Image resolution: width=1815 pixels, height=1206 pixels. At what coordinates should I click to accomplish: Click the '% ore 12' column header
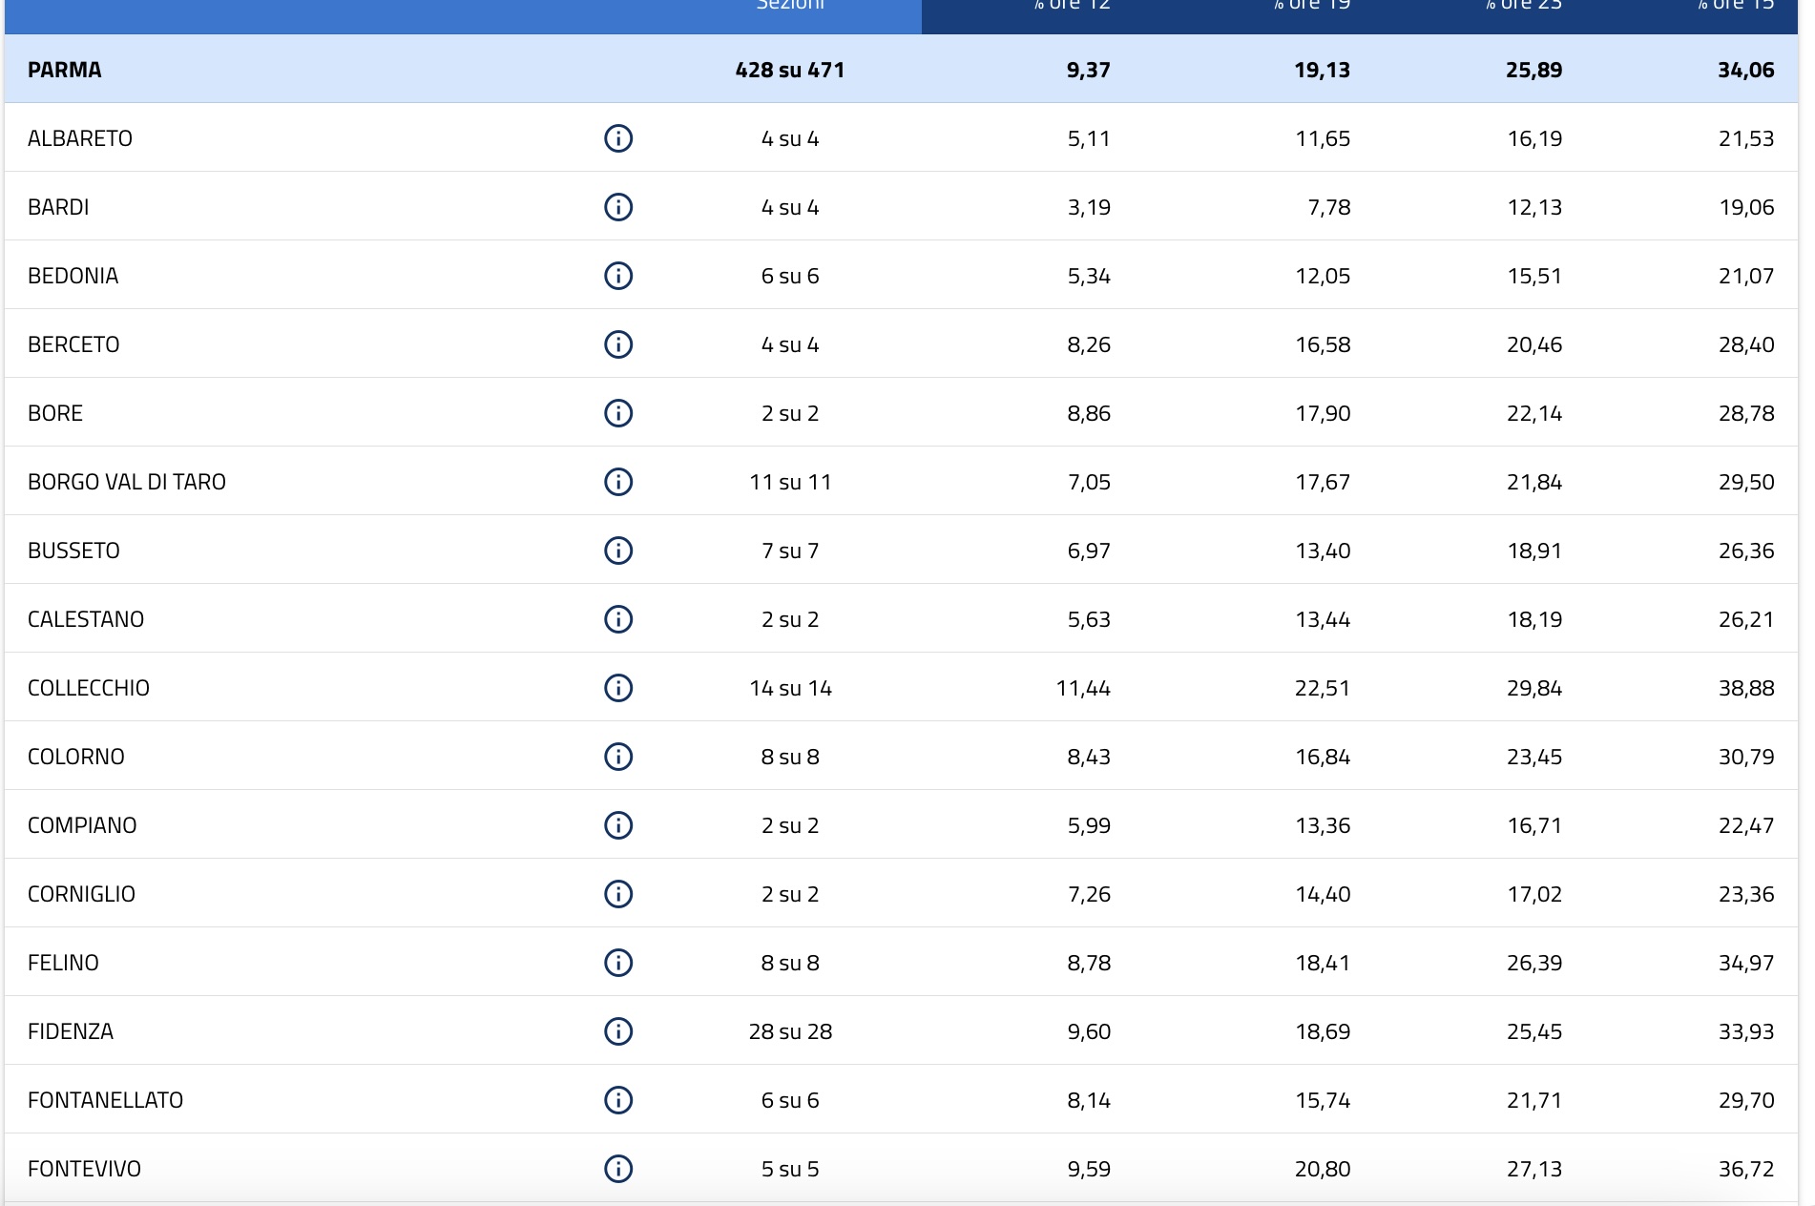click(x=1072, y=6)
